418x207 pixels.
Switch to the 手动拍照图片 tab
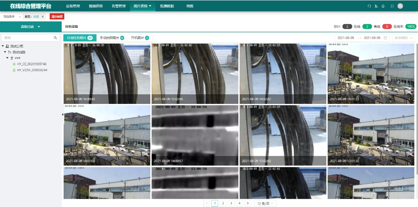coord(111,38)
